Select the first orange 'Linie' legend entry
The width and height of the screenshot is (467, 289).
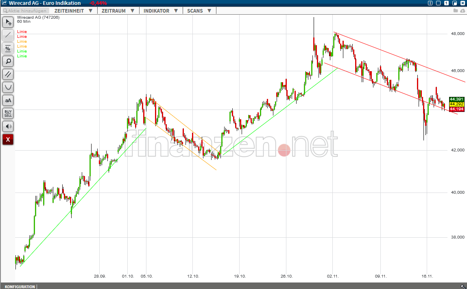pos(22,42)
